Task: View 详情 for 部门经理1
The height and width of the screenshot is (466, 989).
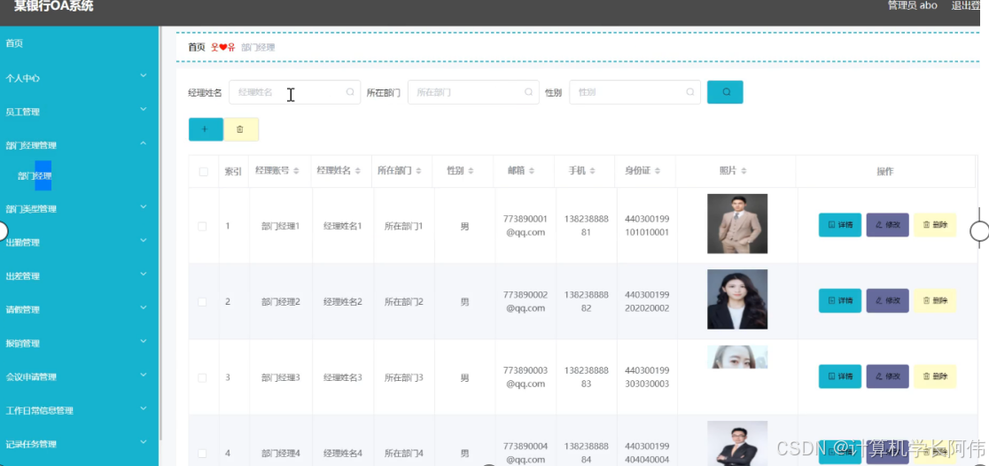Action: [x=839, y=225]
